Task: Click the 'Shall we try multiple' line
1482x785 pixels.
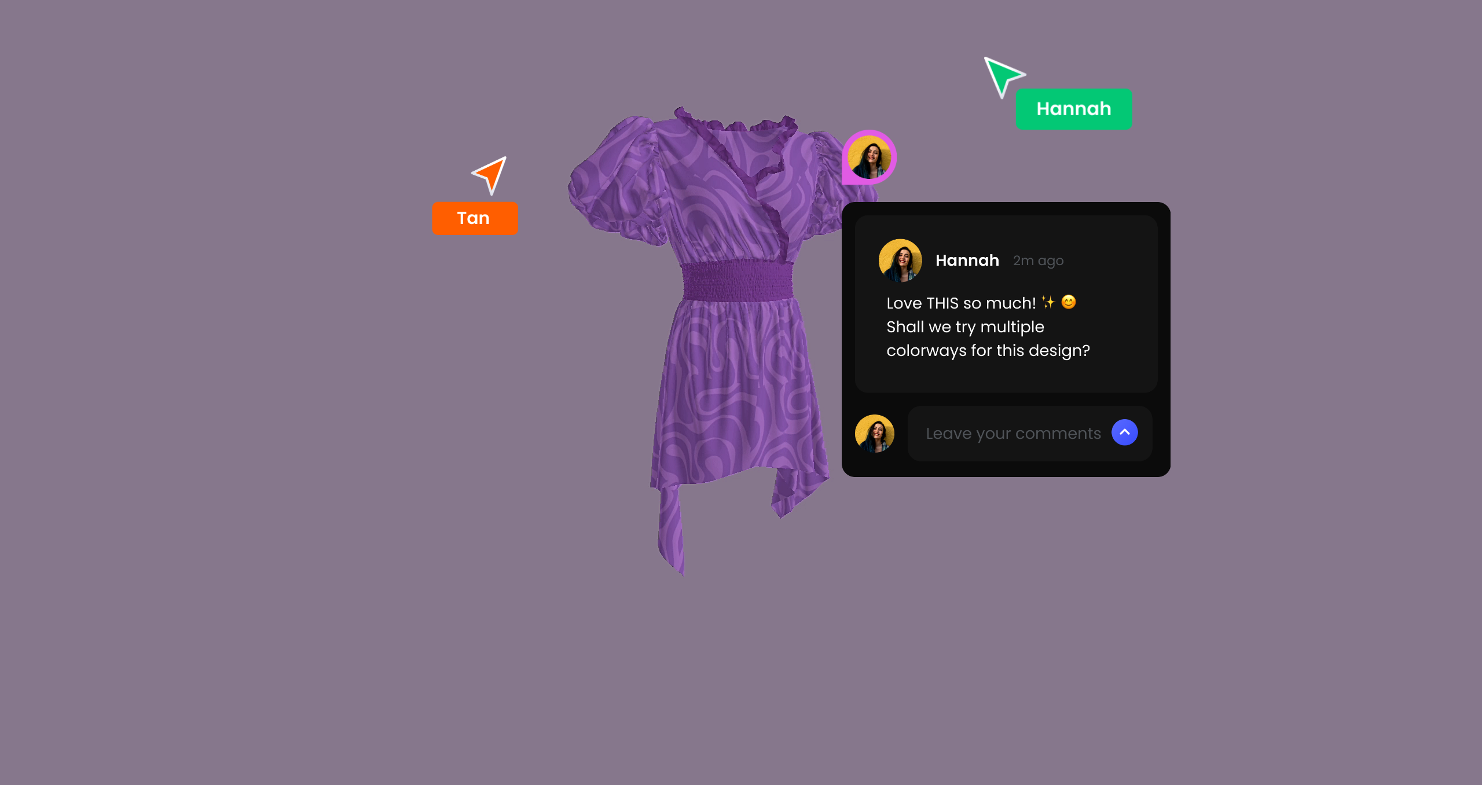Action: tap(965, 327)
